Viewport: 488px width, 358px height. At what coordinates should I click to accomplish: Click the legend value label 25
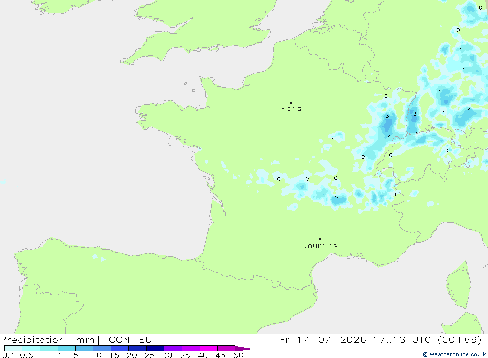coord(150,355)
